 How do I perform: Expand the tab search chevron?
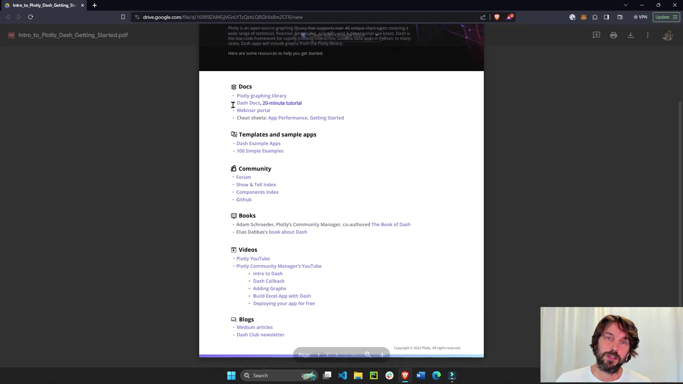point(625,5)
